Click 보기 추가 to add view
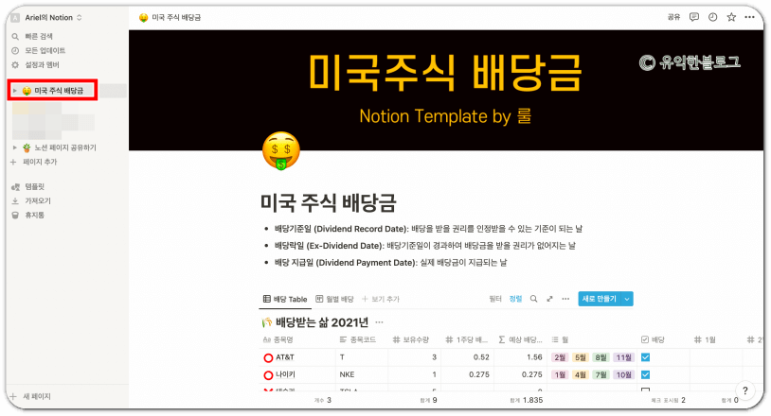The height and width of the screenshot is (416, 771). [381, 300]
